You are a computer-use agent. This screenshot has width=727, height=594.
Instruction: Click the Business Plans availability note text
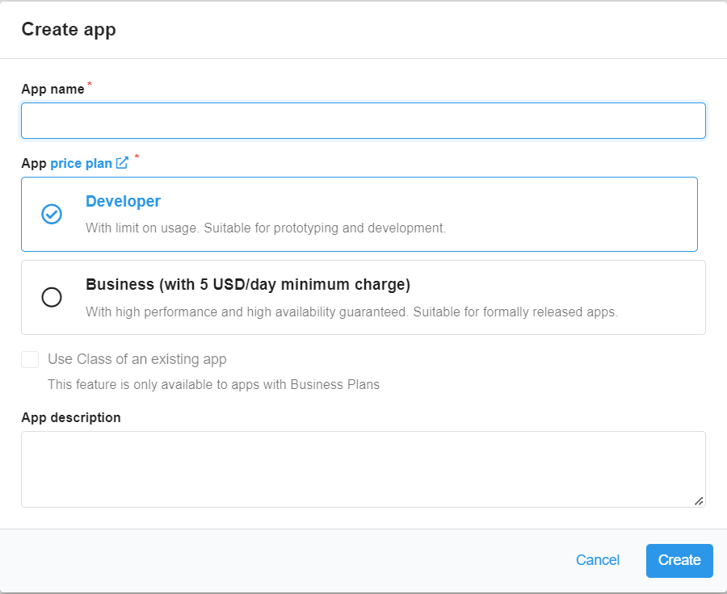[x=213, y=384]
